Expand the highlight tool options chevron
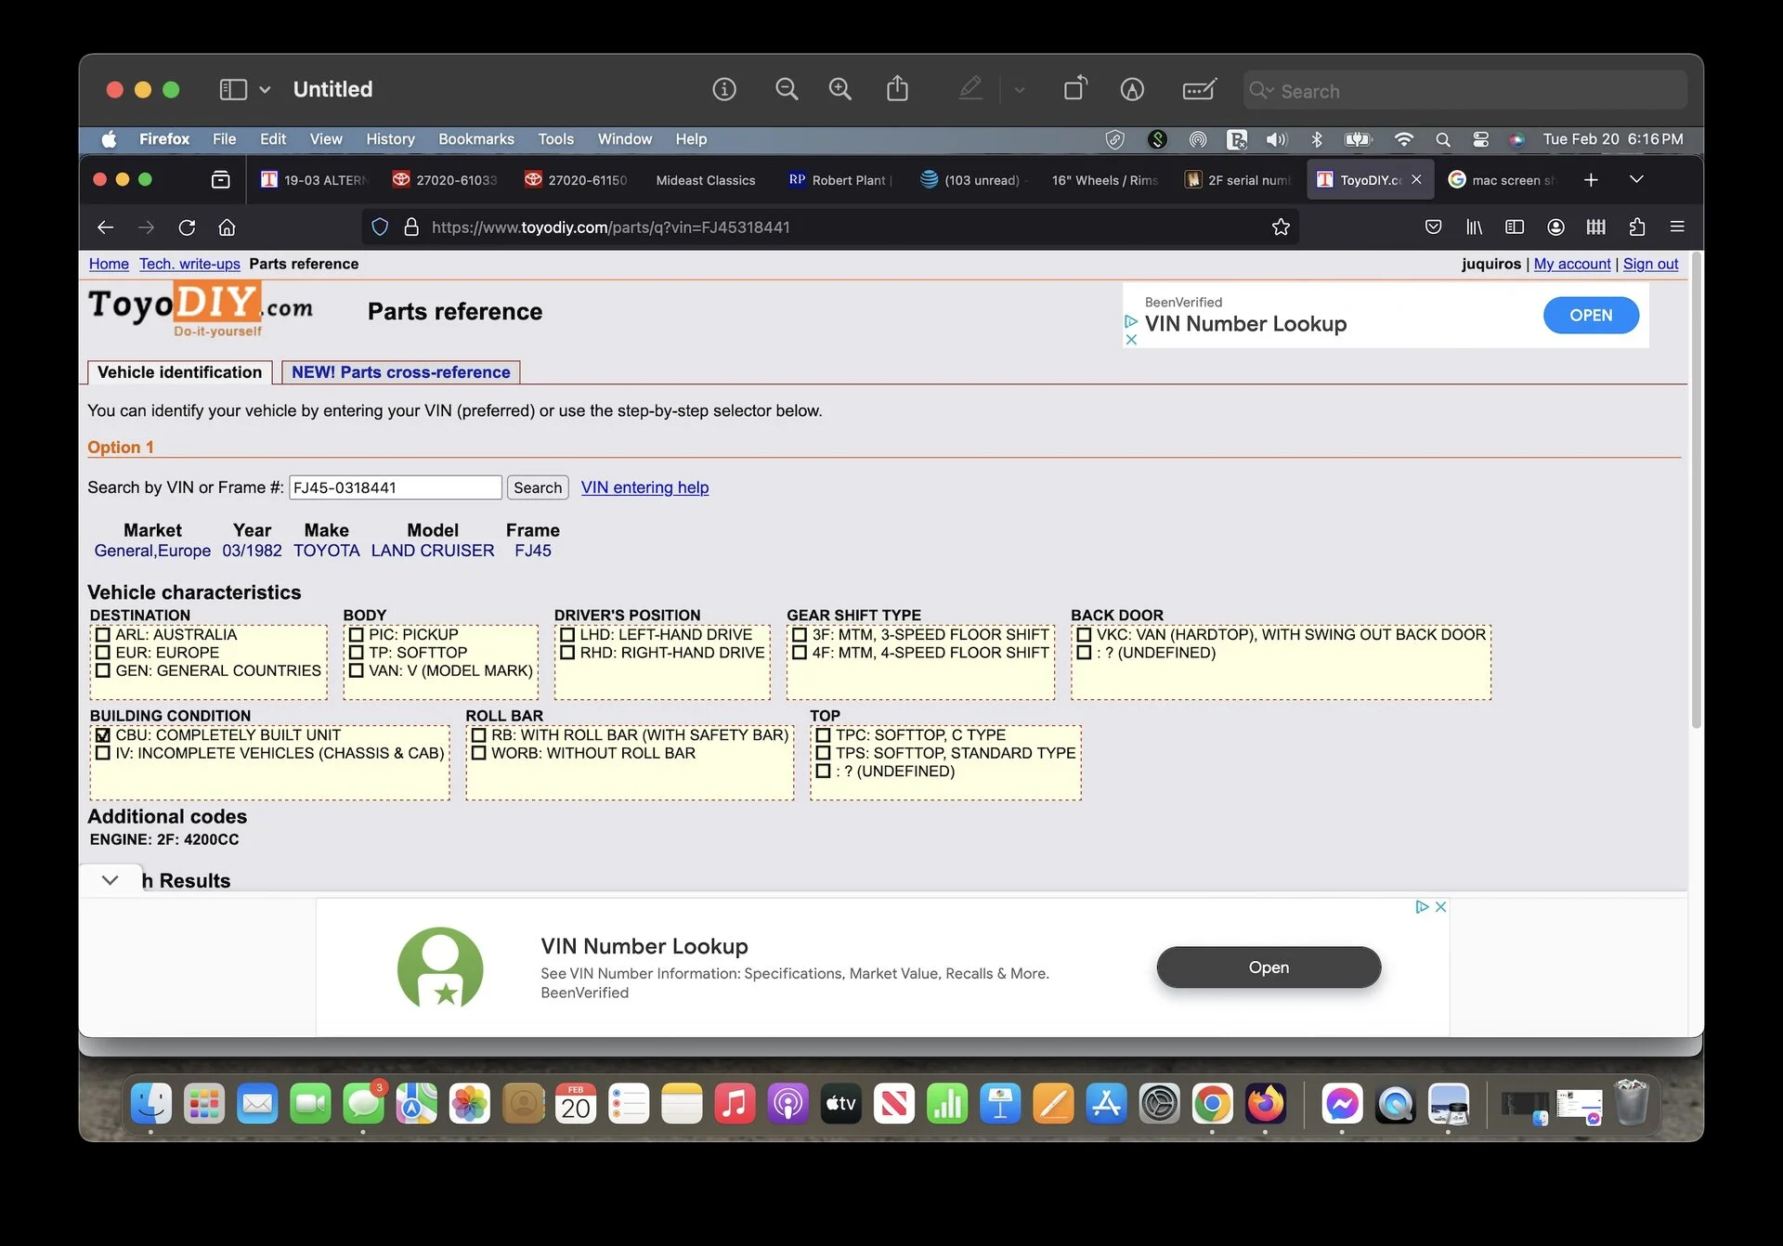 (1019, 90)
